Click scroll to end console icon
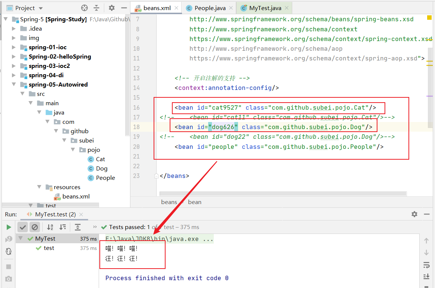The width and height of the screenshot is (435, 288). 426,276
